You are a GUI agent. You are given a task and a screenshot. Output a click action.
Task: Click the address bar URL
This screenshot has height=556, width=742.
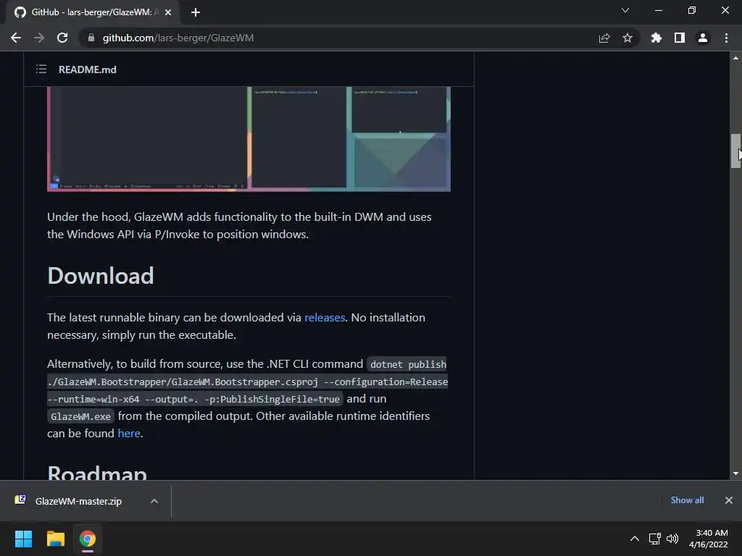click(x=178, y=38)
